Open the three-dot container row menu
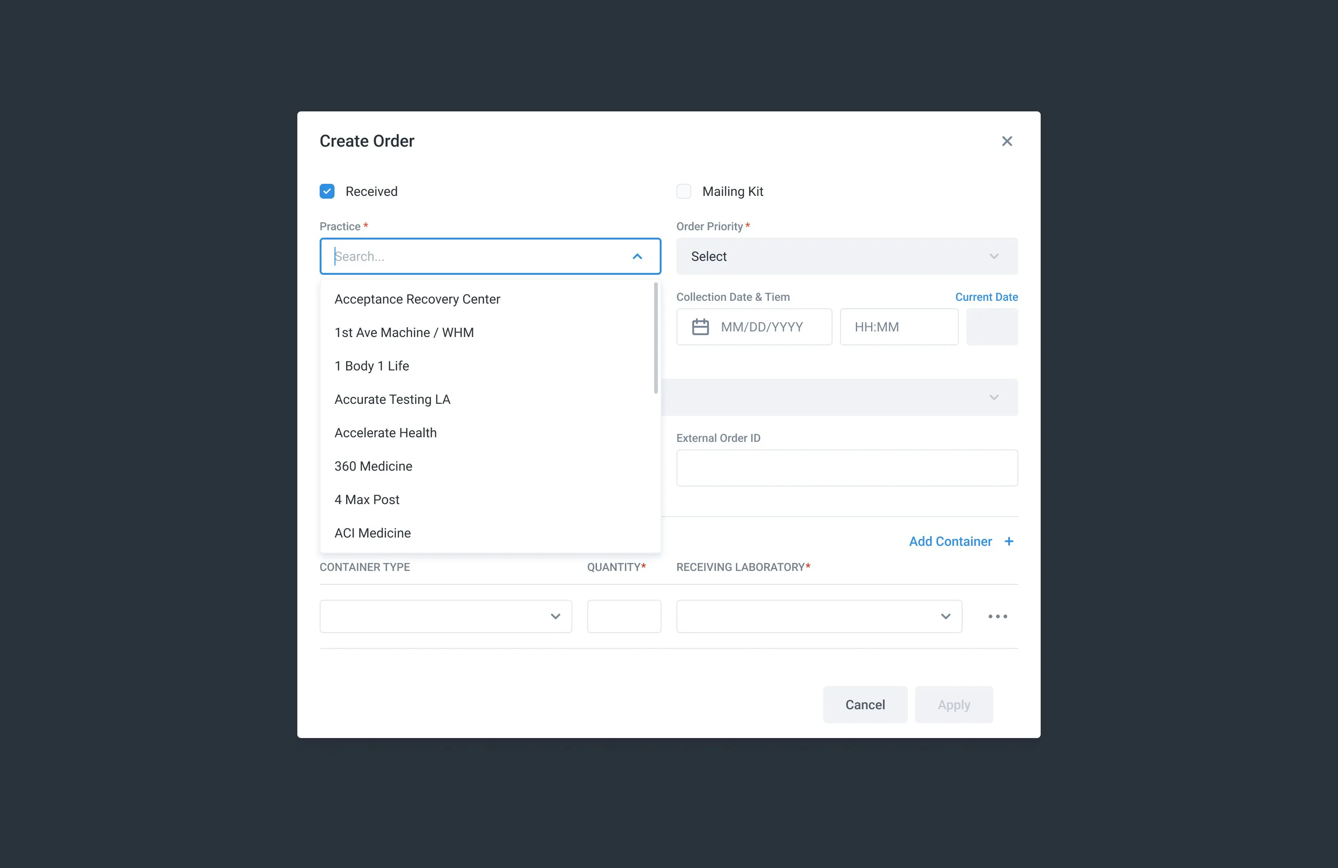1338x868 pixels. pos(998,616)
